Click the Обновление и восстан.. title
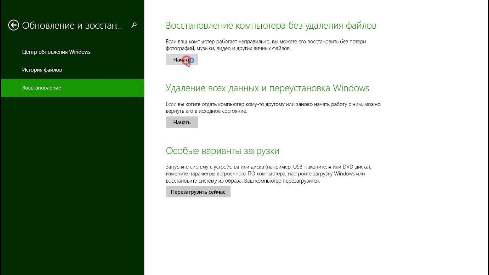This screenshot has width=489, height=275. (72, 26)
